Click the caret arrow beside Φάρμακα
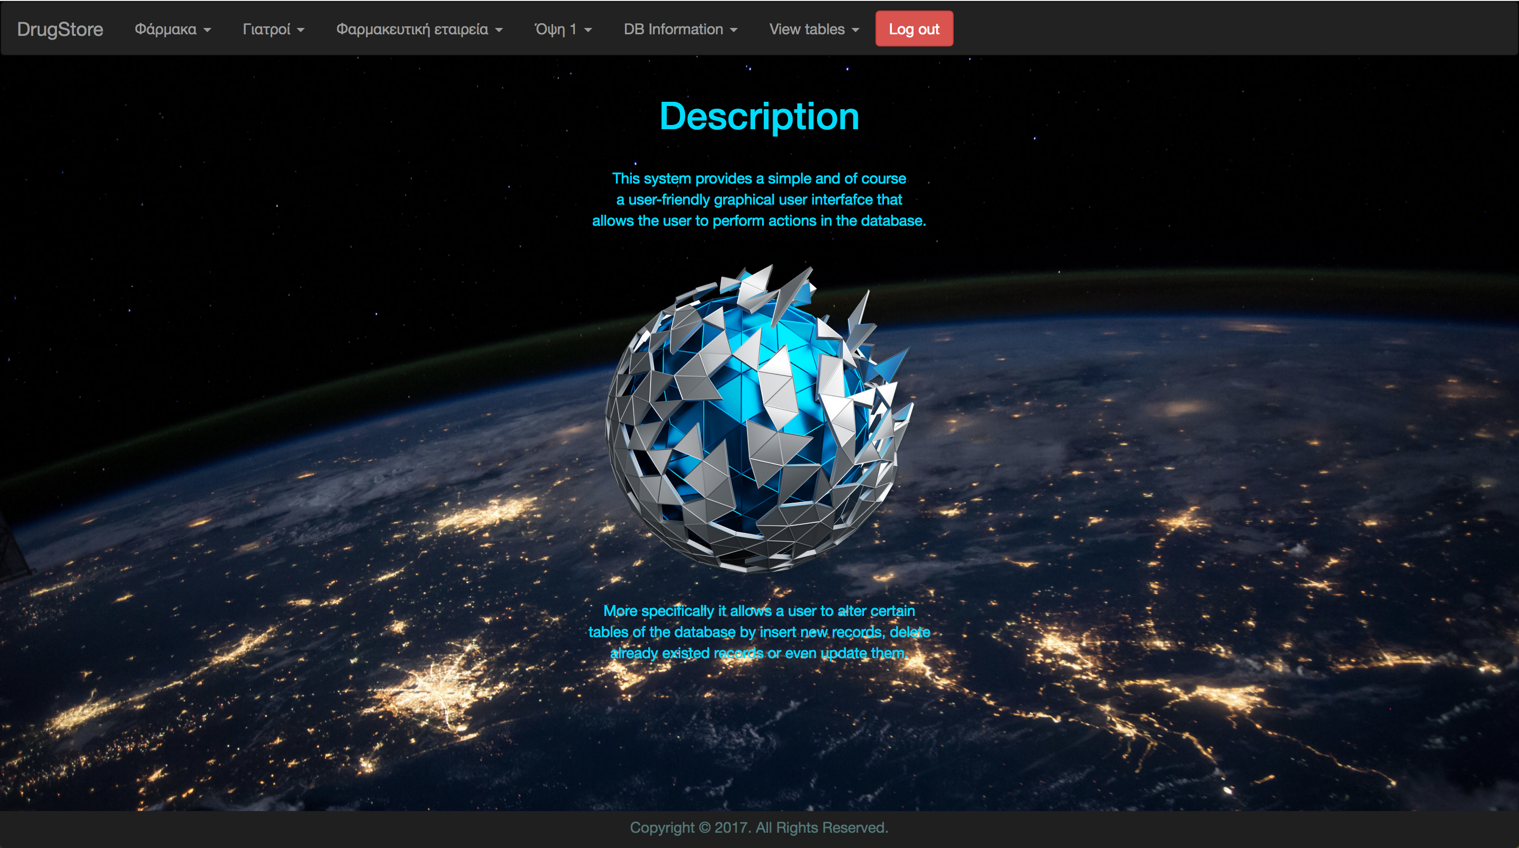This screenshot has height=848, width=1519. [207, 30]
